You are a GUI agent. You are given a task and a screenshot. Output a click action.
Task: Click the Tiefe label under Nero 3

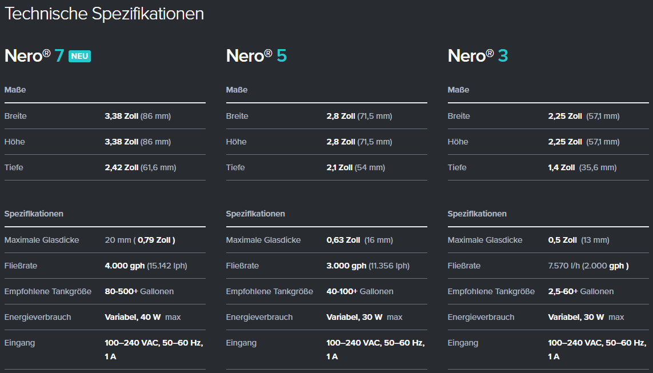point(456,167)
